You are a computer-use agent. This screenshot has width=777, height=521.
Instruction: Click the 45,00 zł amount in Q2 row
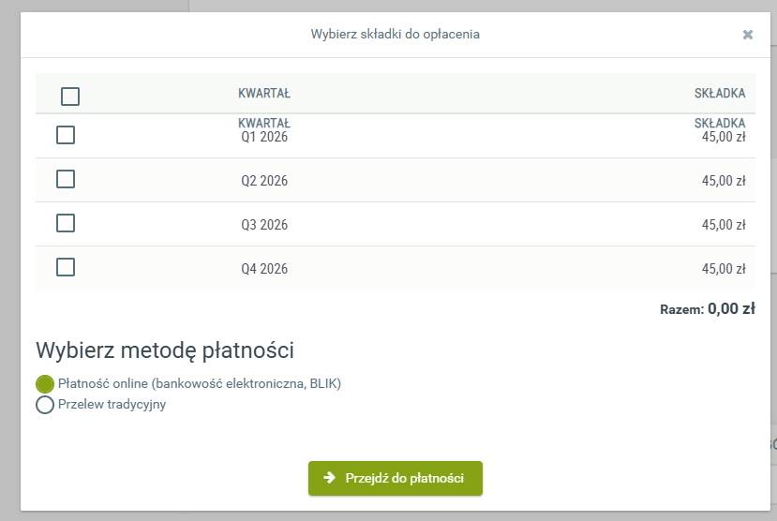coord(723,181)
